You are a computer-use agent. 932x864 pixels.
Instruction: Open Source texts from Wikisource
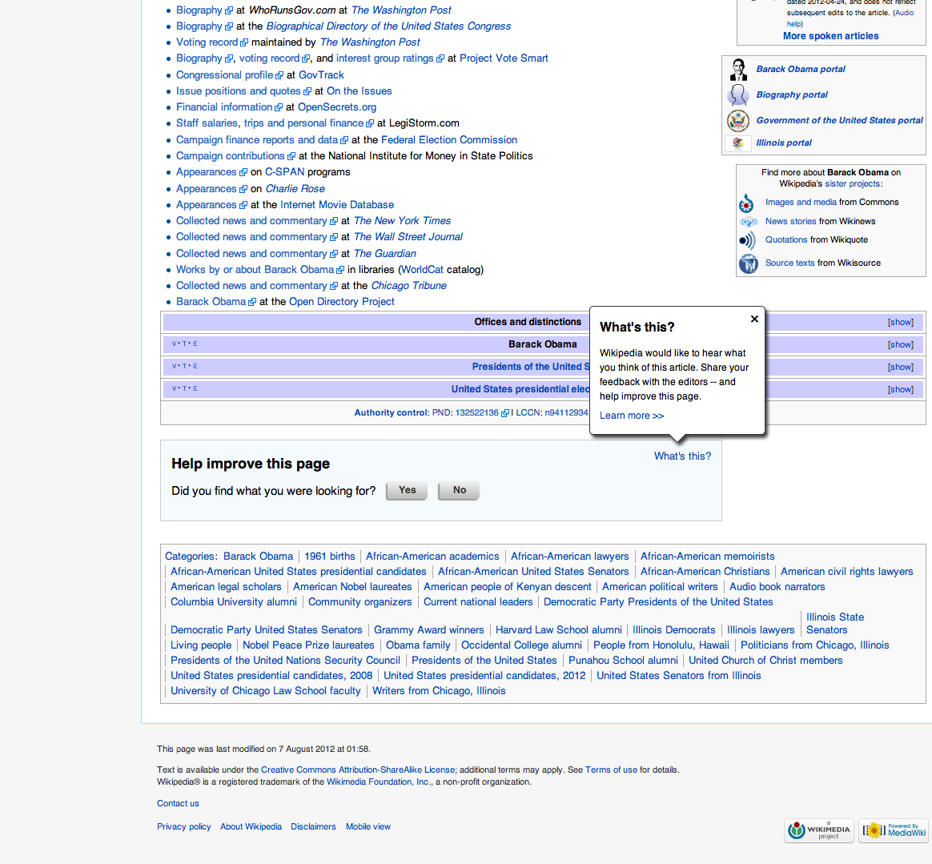point(789,263)
